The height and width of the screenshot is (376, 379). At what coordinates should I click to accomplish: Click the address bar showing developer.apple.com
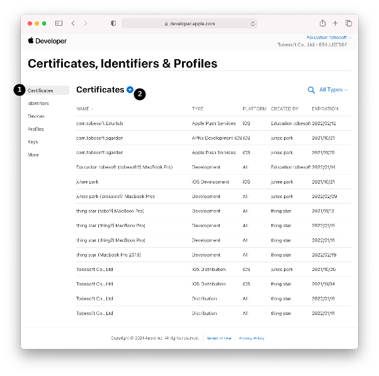tap(189, 24)
